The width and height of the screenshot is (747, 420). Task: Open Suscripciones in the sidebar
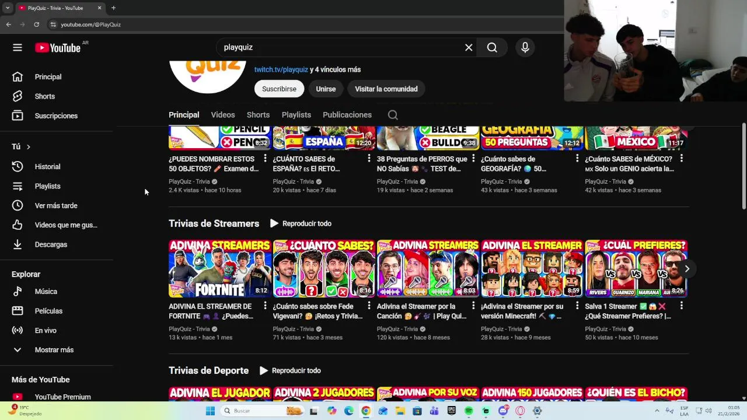coord(57,116)
